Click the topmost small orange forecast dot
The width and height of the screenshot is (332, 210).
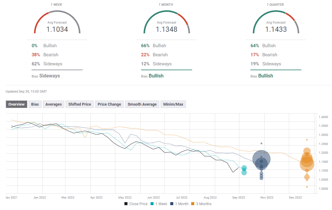[307, 140]
